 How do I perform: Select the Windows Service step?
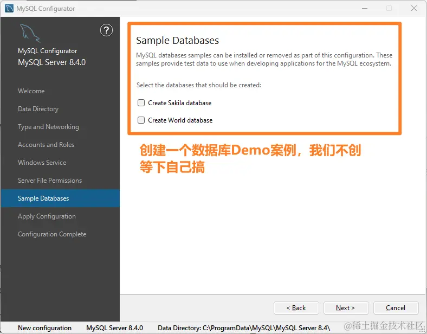(x=42, y=163)
